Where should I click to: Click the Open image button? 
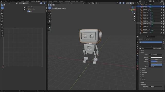click(x=25, y=3)
